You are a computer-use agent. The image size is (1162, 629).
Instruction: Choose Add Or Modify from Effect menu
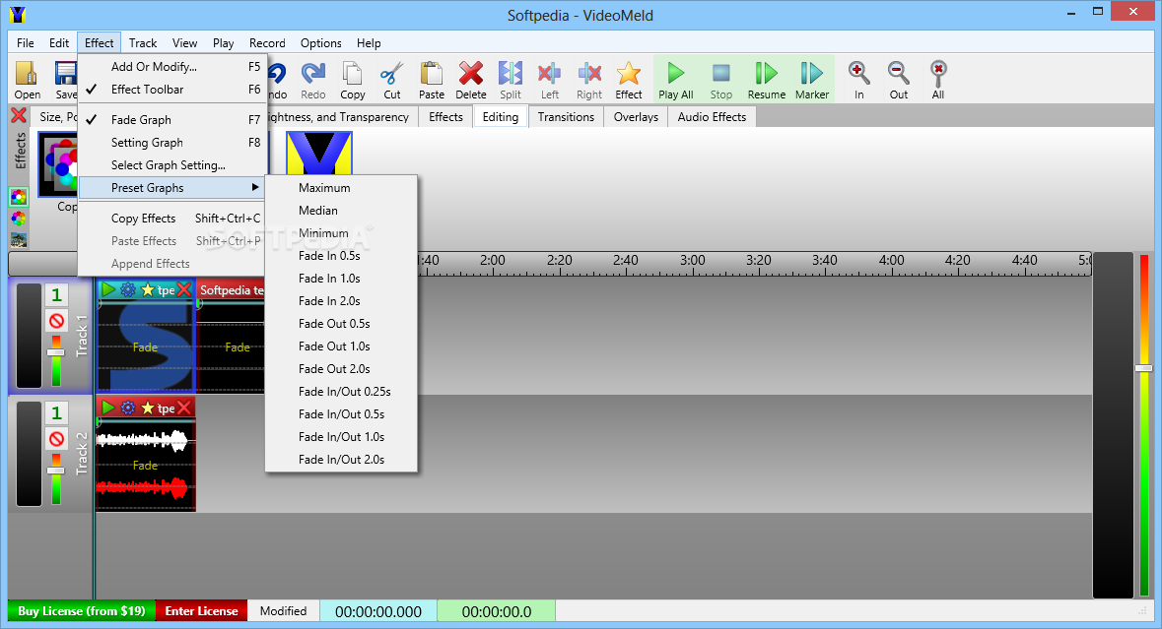coord(171,67)
